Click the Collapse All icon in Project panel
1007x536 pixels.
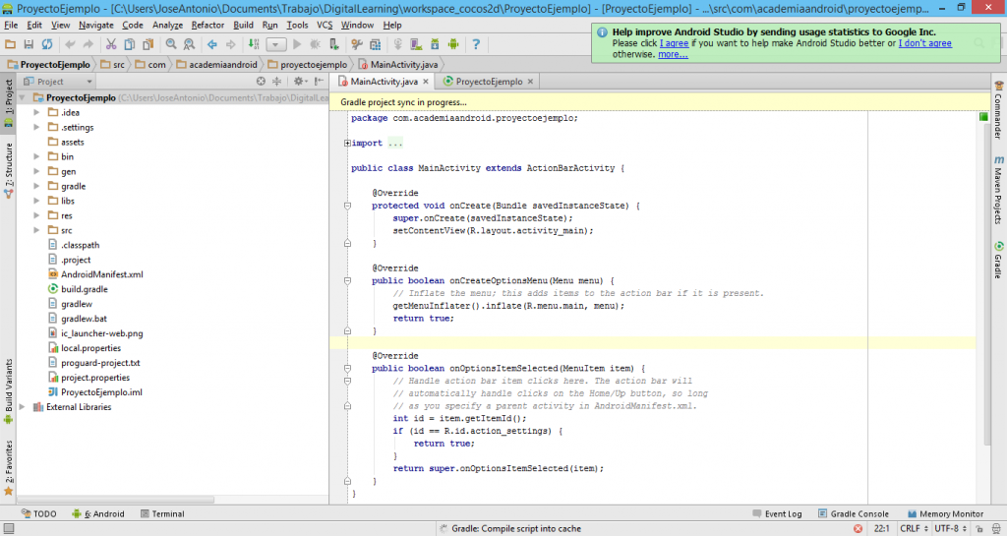point(276,82)
